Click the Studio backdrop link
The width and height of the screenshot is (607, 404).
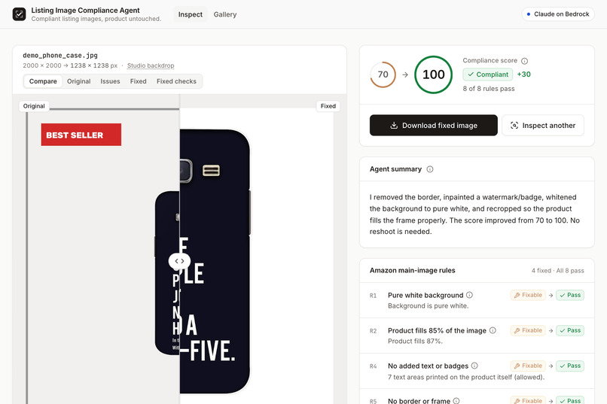tap(151, 65)
